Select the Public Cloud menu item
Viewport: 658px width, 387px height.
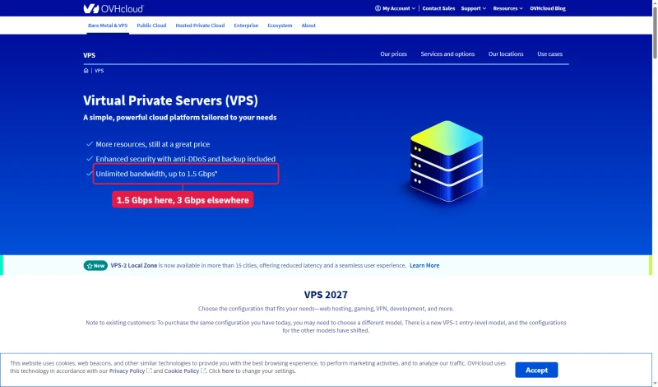click(x=151, y=26)
